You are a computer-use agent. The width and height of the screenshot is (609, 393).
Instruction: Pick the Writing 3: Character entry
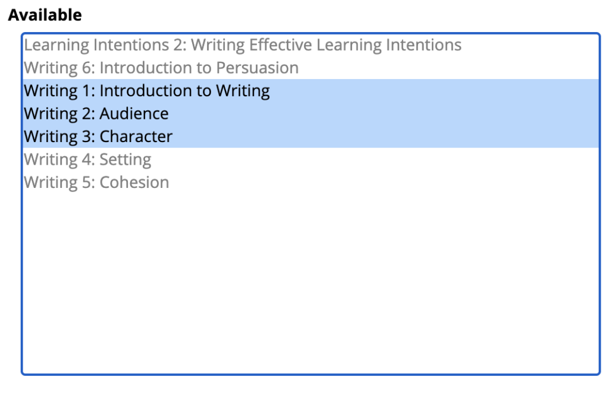(98, 137)
